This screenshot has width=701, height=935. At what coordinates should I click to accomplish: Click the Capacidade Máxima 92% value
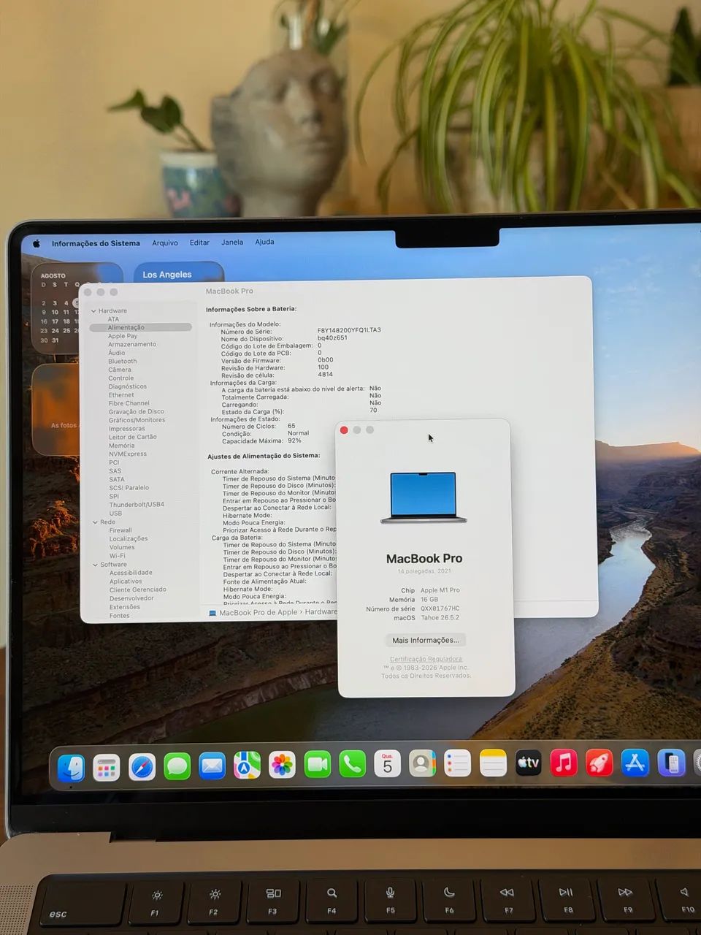tap(294, 440)
